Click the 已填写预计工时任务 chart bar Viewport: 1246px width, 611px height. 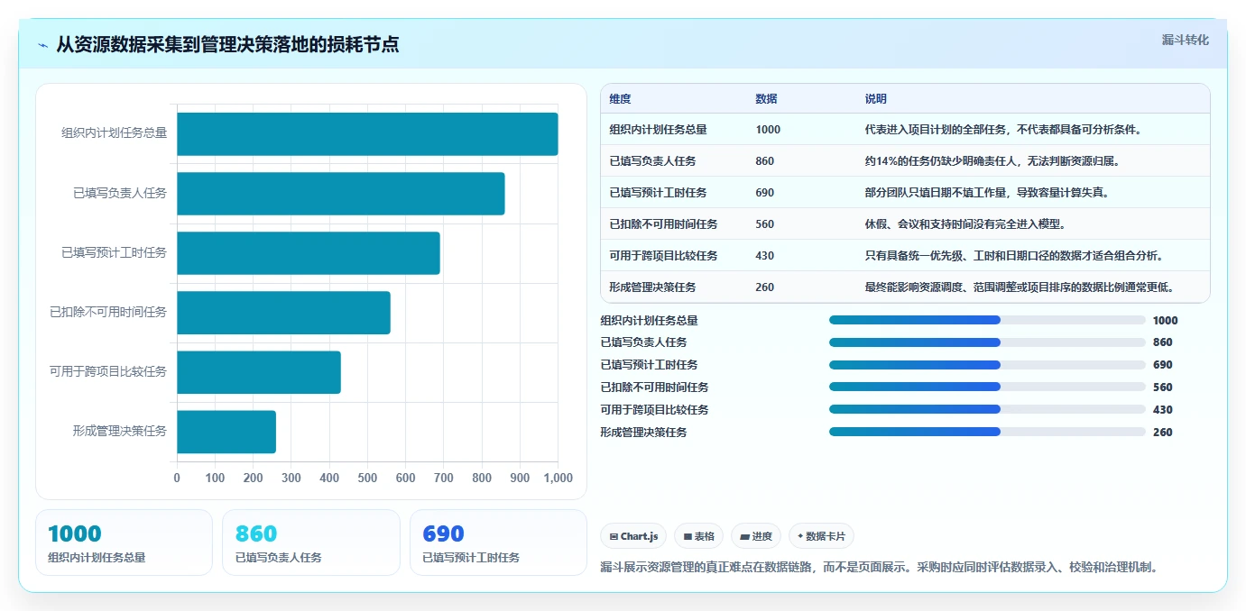tap(309, 252)
